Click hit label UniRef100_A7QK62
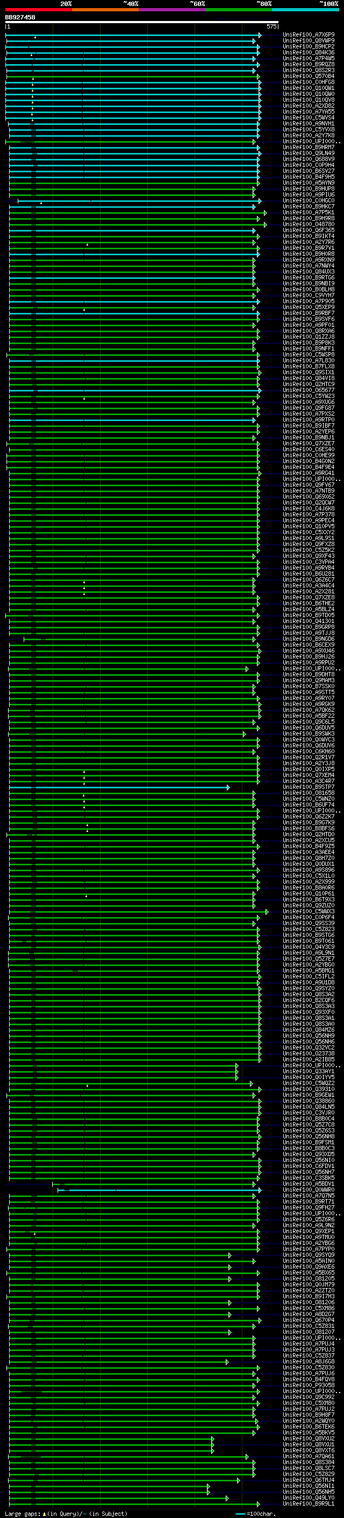344x1518 pixels. coord(309,710)
